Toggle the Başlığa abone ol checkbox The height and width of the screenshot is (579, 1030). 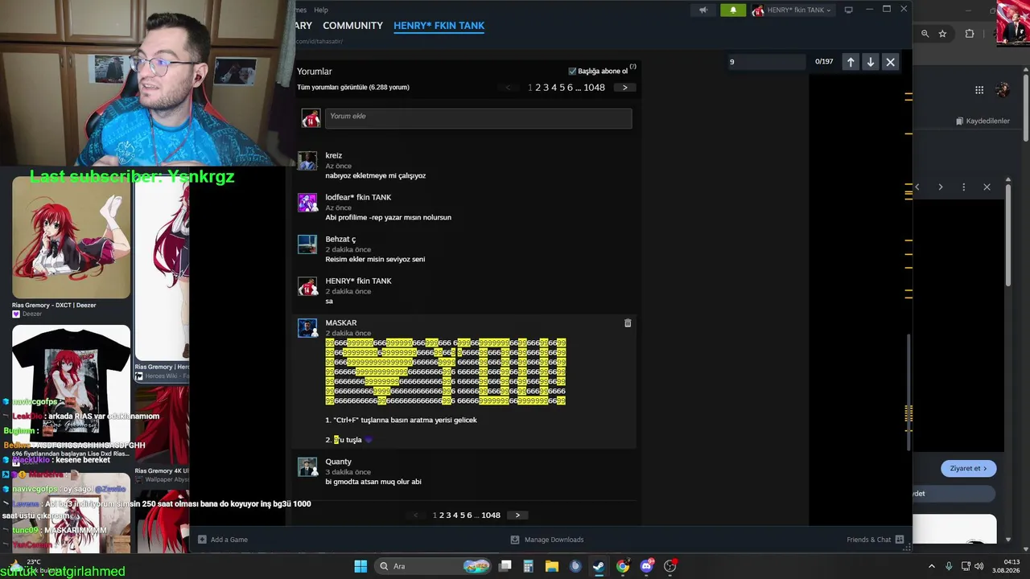pyautogui.click(x=572, y=72)
